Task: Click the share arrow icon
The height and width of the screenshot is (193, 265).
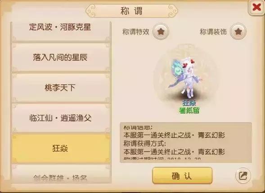Action: click(x=243, y=175)
